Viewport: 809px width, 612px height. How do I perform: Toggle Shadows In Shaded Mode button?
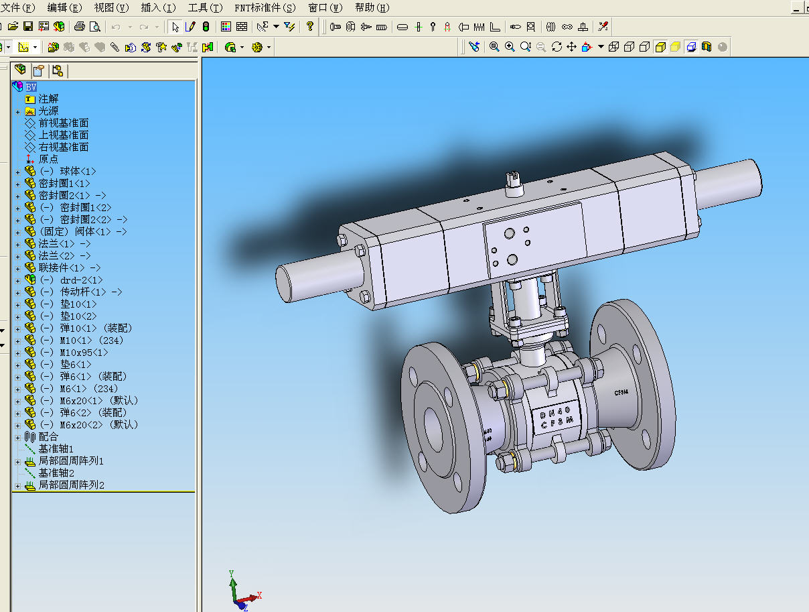(690, 47)
